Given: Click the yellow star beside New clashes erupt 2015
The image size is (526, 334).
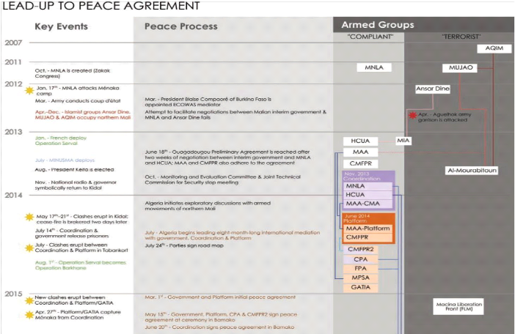Looking at the screenshot, I should (x=29, y=300).
